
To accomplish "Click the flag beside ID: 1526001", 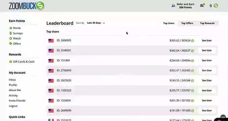I will click(x=51, y=101).
